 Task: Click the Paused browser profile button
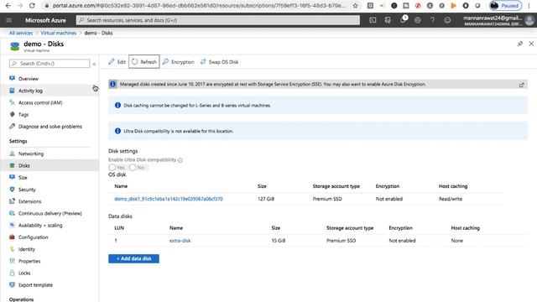(x=505, y=6)
